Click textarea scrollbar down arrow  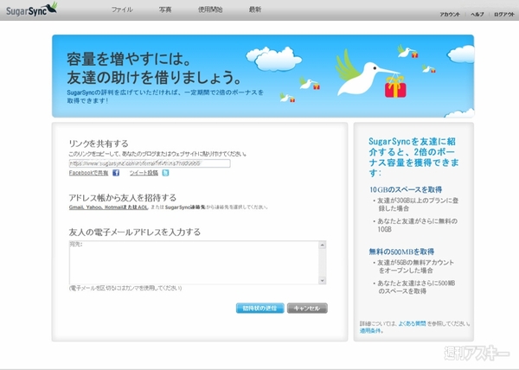click(322, 280)
